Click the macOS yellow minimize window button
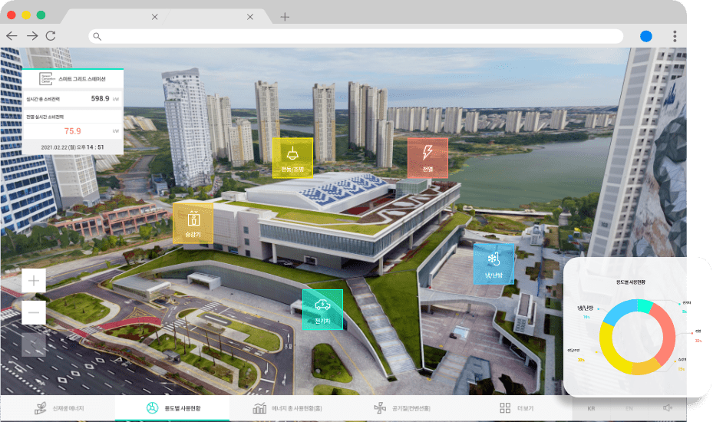 [26, 15]
